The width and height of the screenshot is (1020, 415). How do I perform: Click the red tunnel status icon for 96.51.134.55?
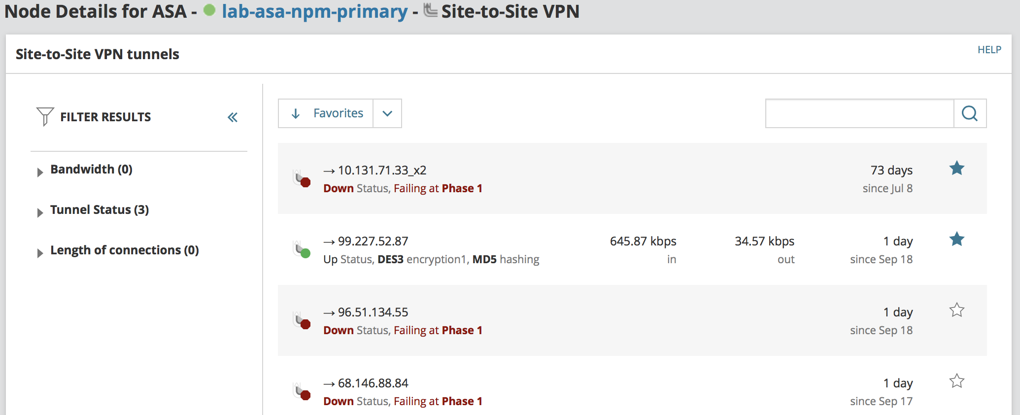[x=306, y=324]
